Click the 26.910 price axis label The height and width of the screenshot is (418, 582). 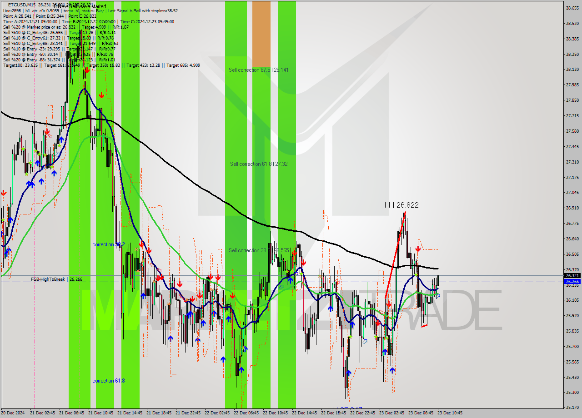tap(572, 208)
